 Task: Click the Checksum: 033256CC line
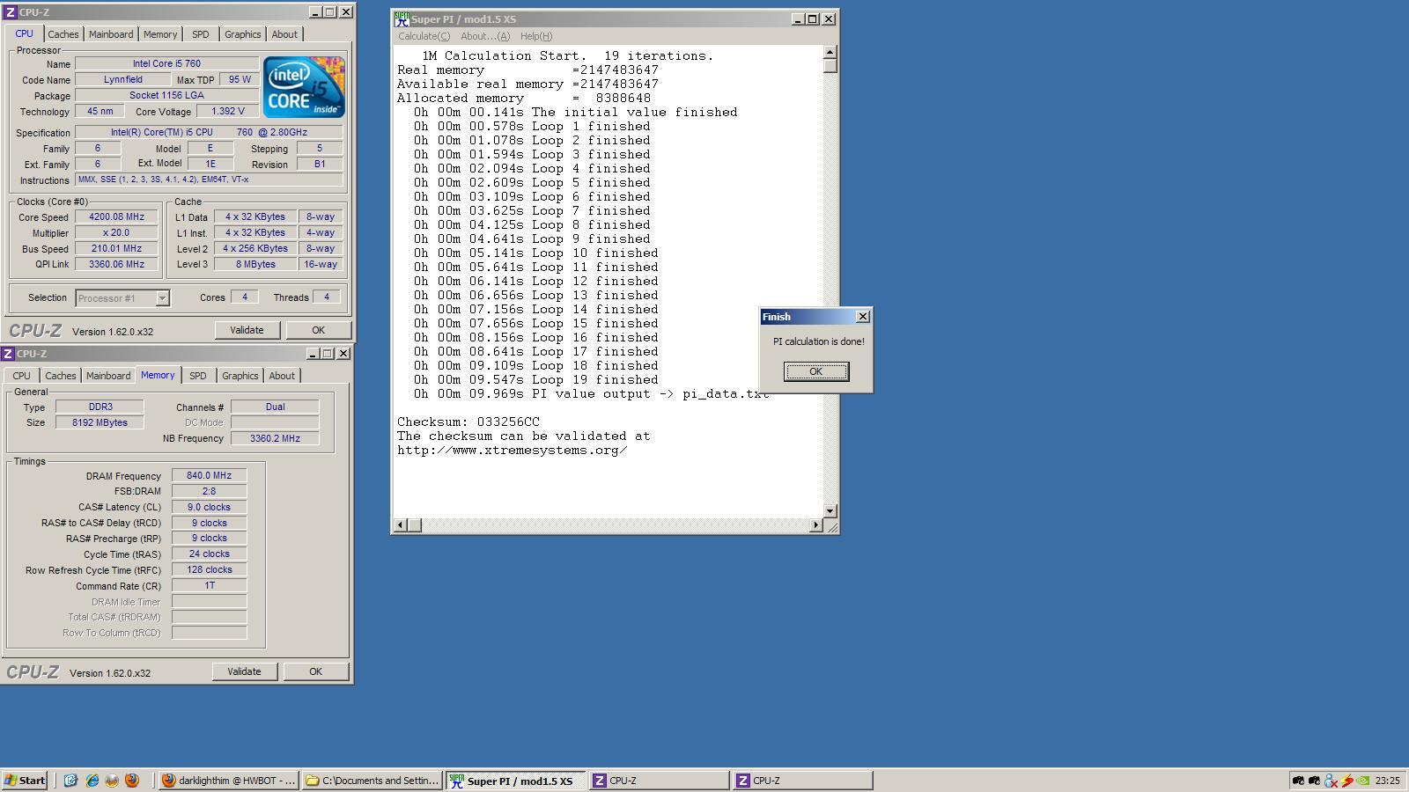(x=468, y=422)
